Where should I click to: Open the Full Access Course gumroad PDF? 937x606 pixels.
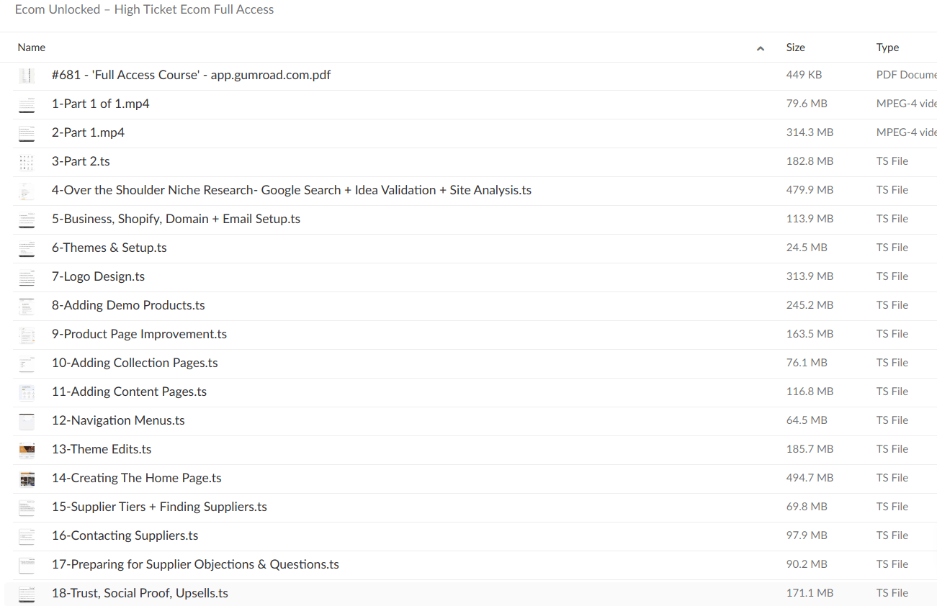(x=191, y=75)
